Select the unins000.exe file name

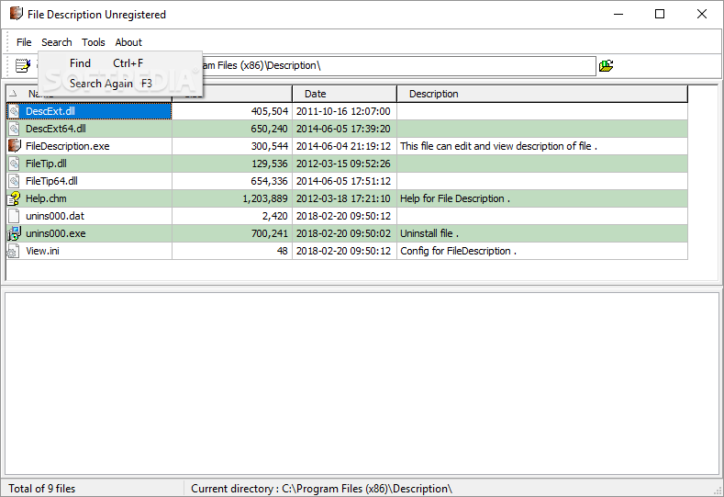point(56,233)
